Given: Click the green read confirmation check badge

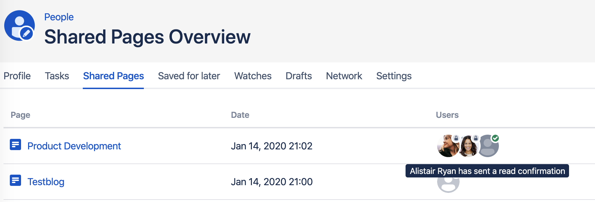Looking at the screenshot, I should [495, 138].
